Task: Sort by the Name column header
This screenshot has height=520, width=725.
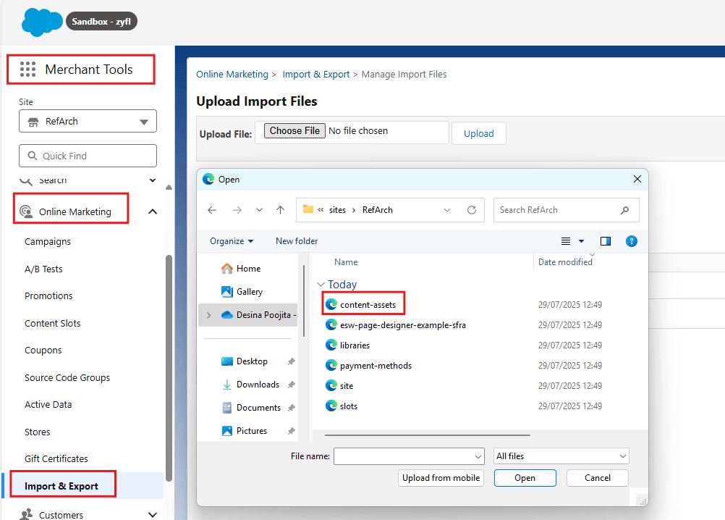Action: pyautogui.click(x=346, y=262)
